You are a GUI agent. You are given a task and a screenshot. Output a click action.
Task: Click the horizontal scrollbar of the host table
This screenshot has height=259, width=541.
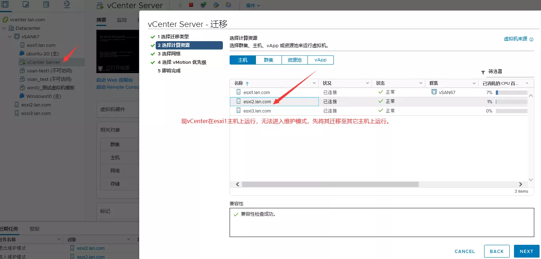click(x=330, y=184)
